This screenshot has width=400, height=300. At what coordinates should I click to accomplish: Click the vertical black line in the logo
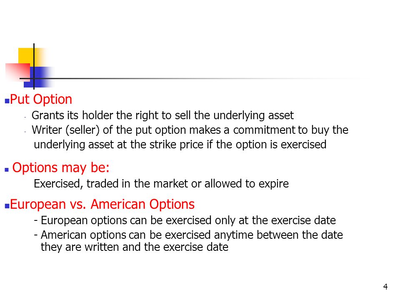(x=34, y=66)
